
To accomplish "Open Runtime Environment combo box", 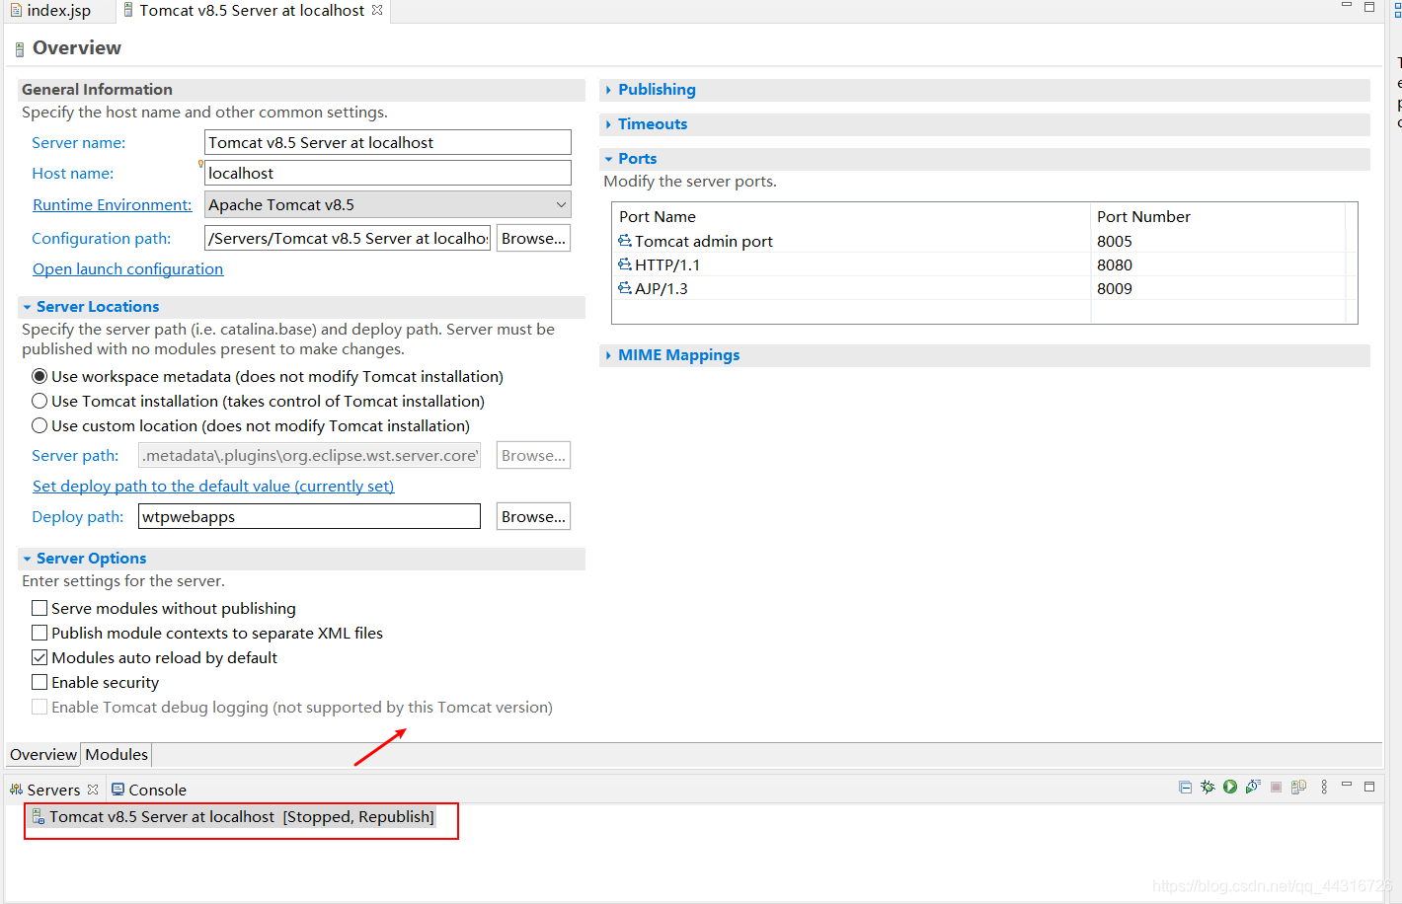I will 388,204.
